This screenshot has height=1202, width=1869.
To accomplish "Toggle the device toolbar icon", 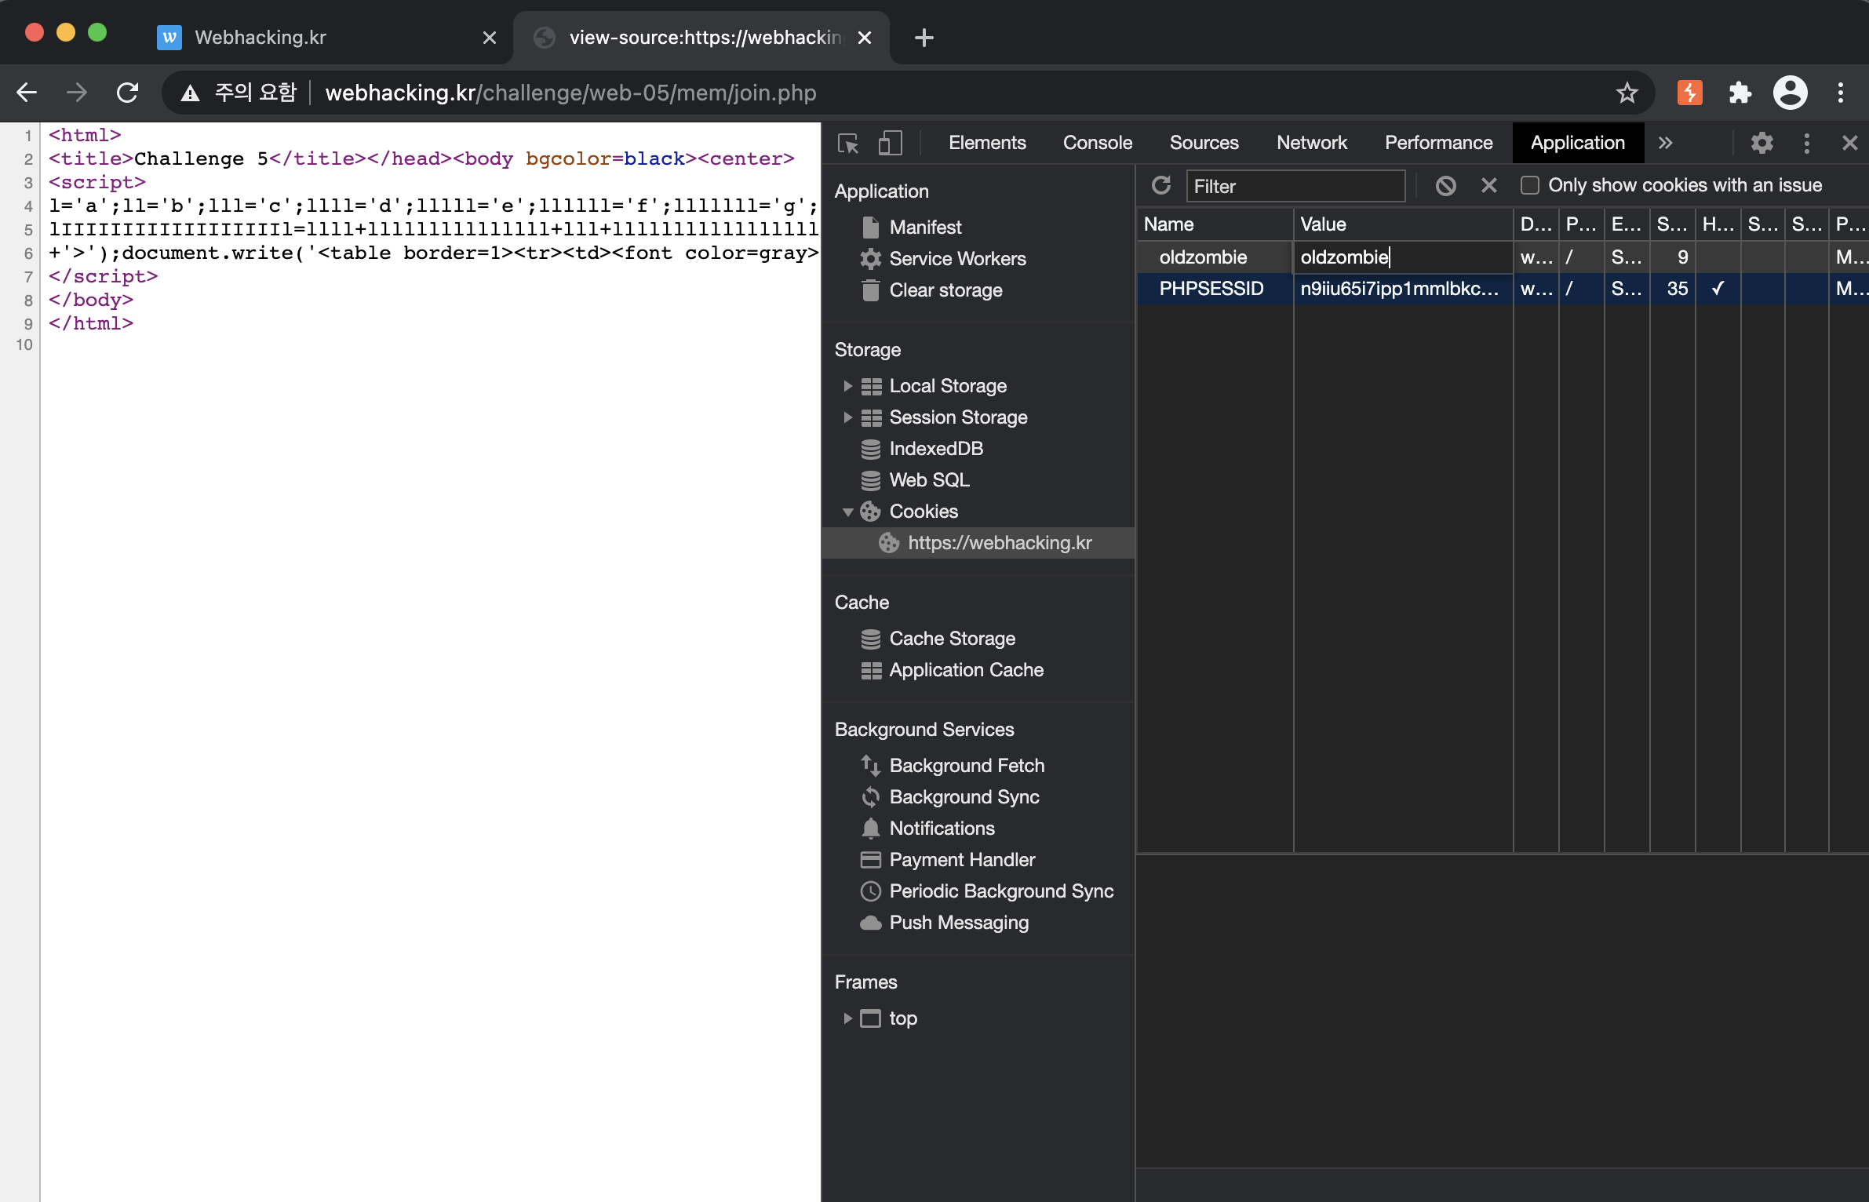I will click(x=890, y=143).
